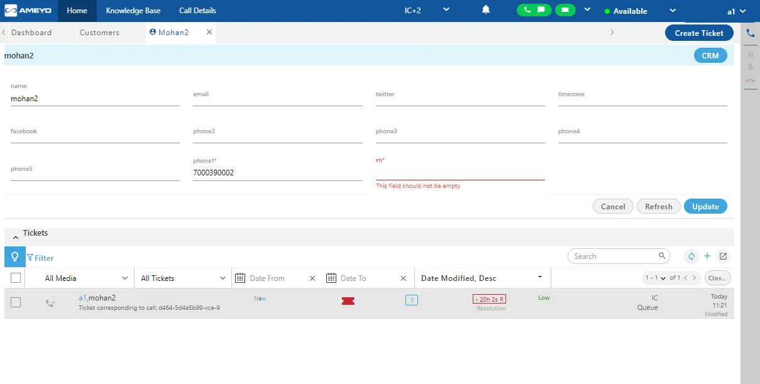Viewport: 760px width, 384px height.
Task: Clear the Date From filter
Action: tap(312, 278)
